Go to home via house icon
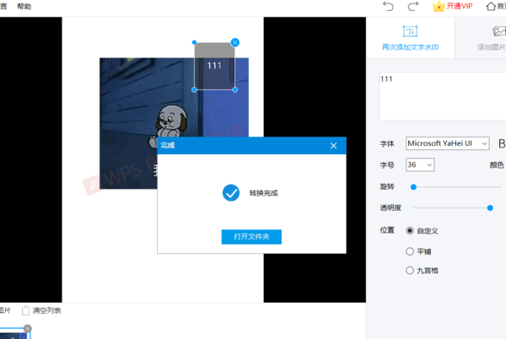The height and width of the screenshot is (339, 506). point(491,6)
